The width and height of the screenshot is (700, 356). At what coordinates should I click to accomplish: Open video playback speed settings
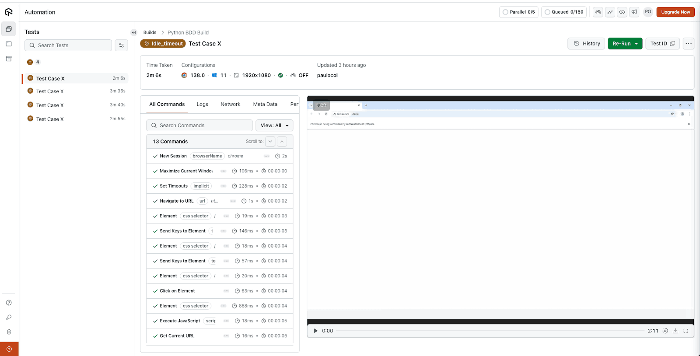coord(665,331)
